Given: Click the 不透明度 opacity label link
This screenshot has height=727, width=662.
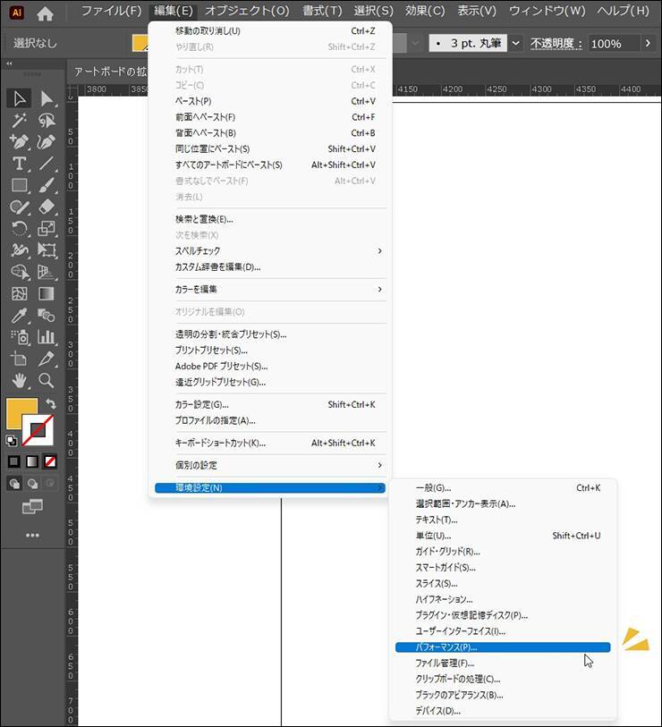Looking at the screenshot, I should pyautogui.click(x=556, y=43).
